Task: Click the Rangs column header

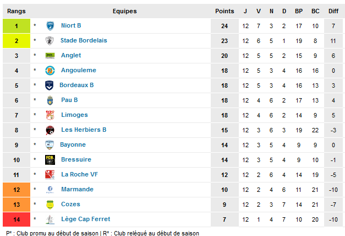Action: (x=17, y=11)
